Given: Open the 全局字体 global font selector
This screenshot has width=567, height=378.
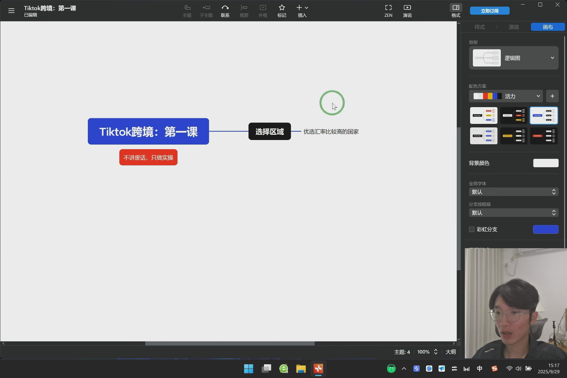Looking at the screenshot, I should pos(513,192).
